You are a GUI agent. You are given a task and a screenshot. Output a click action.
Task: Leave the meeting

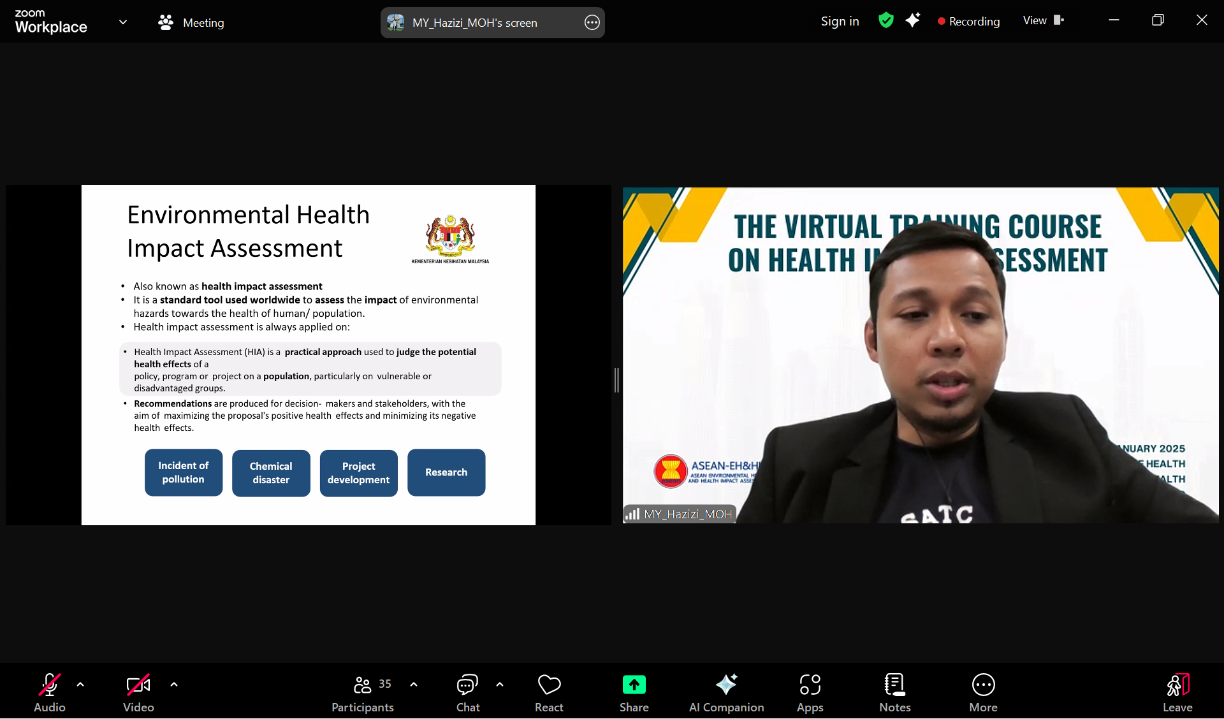point(1177,692)
